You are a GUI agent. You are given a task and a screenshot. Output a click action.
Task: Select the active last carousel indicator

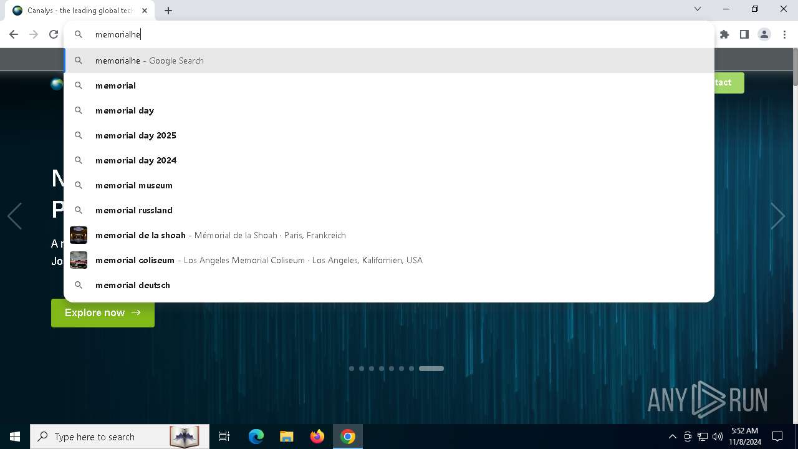pyautogui.click(x=431, y=369)
